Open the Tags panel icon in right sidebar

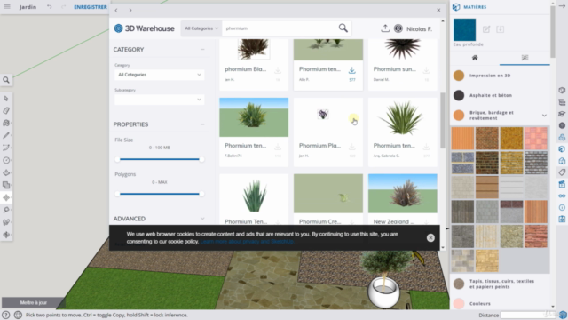click(562, 172)
